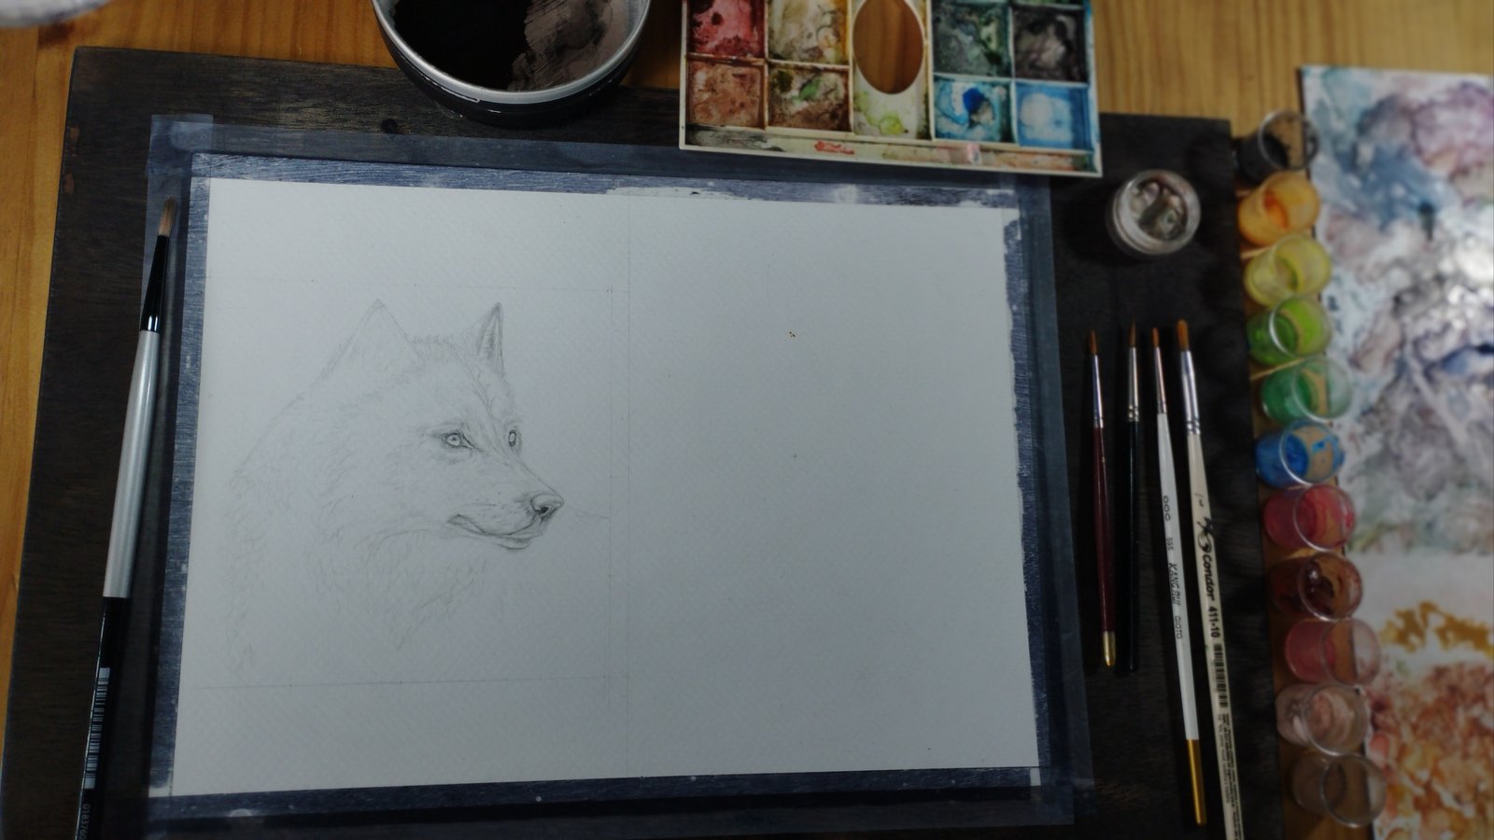The image size is (1494, 840).
Task: Click the brown well below the pink-red well
Action: 725,91
